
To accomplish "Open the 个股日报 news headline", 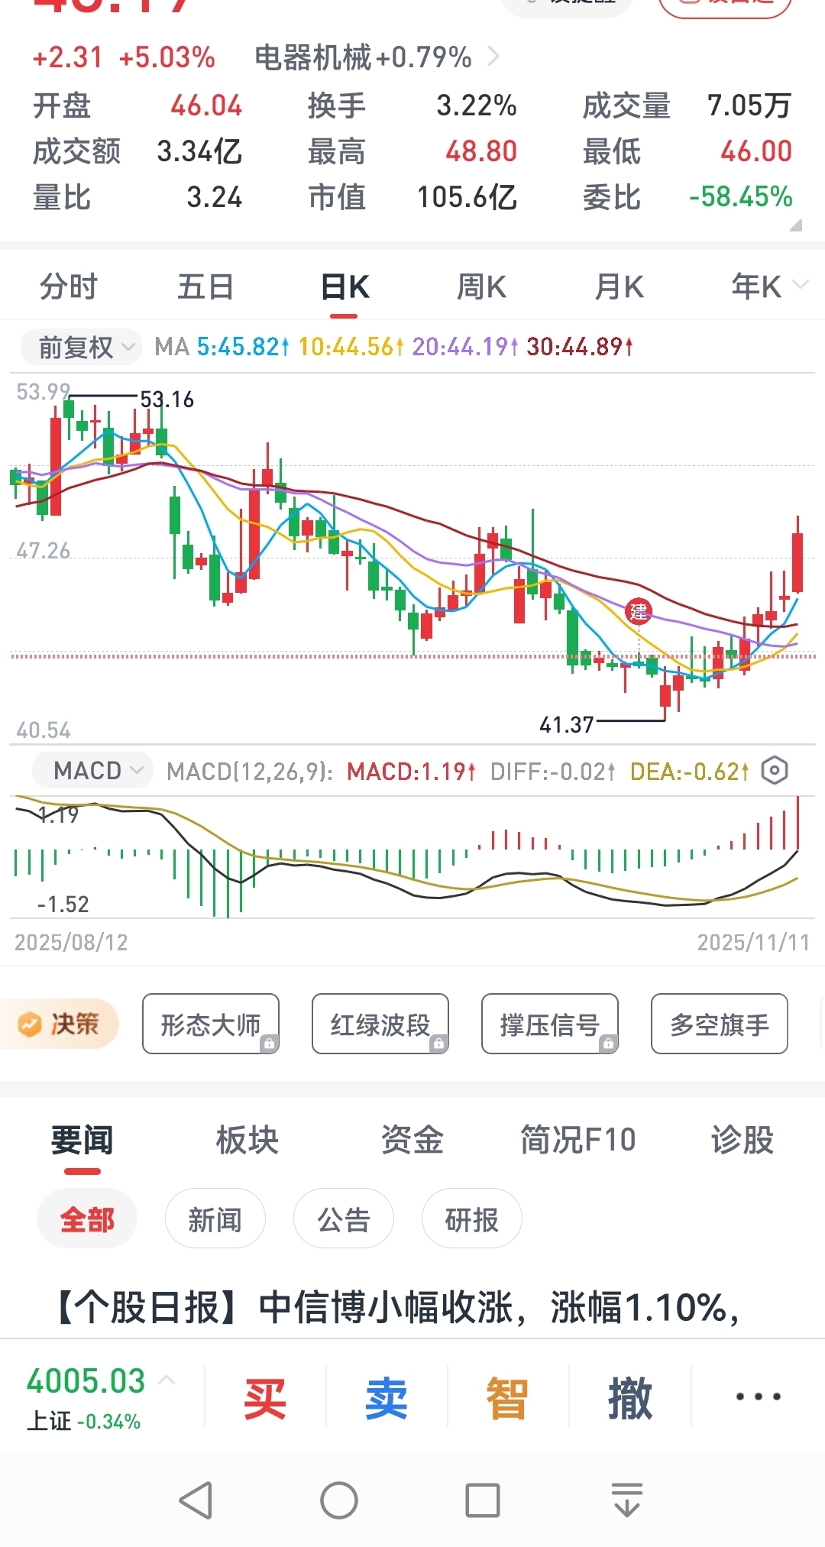I will (x=397, y=1307).
